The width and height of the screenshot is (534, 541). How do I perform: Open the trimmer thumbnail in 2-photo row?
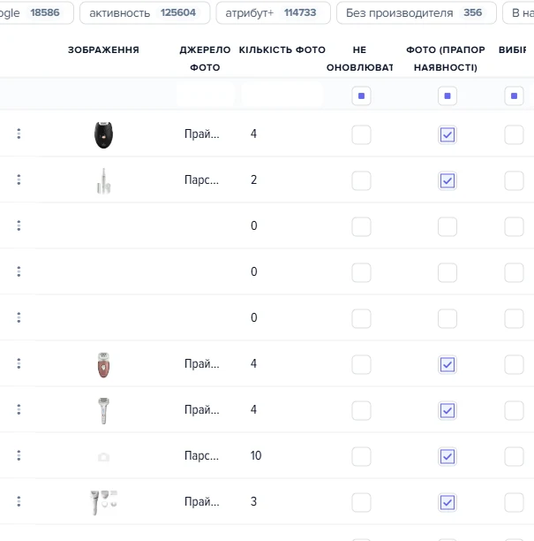point(103,181)
